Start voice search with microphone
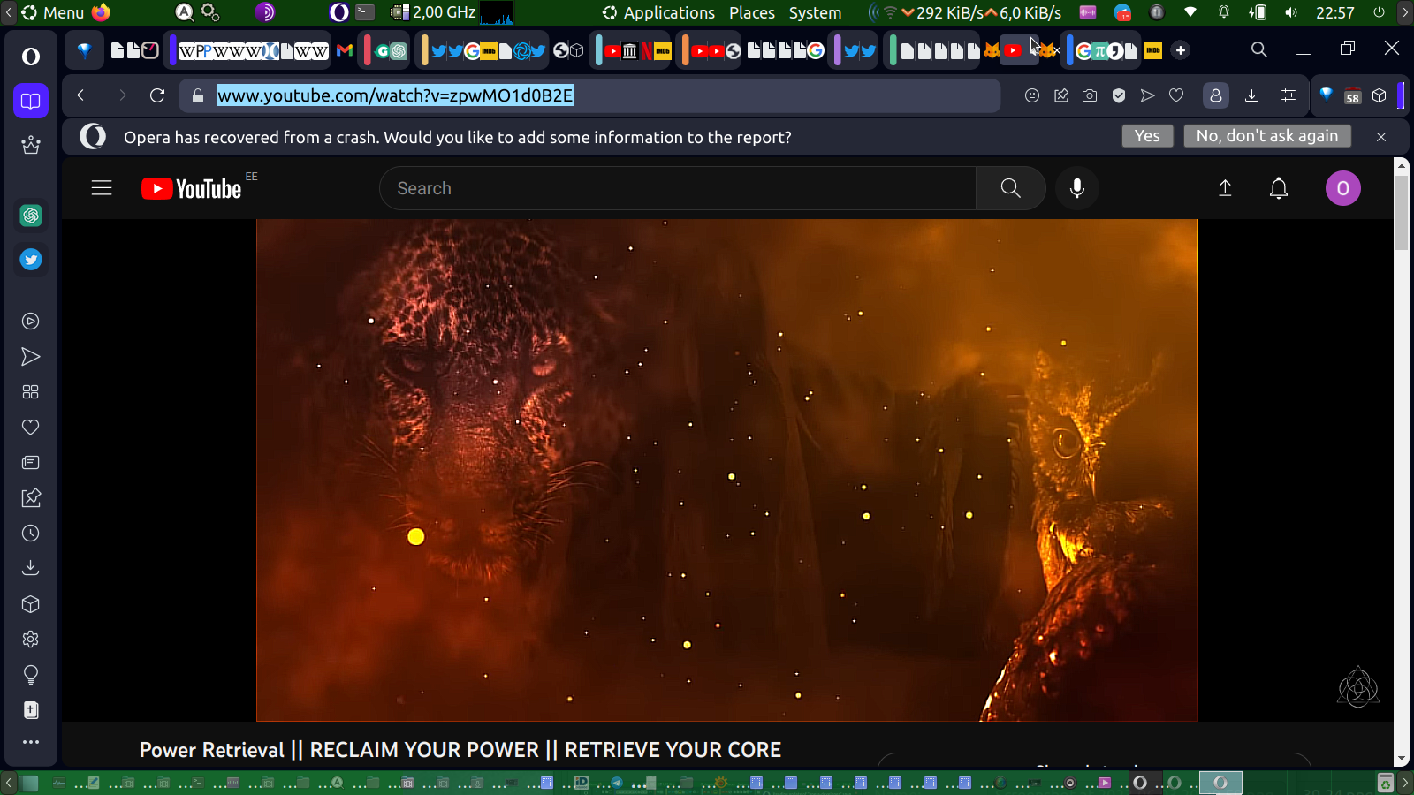Screen dimensions: 1414x795 1077,188
